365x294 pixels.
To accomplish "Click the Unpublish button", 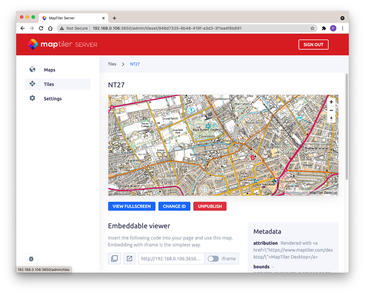I will [210, 206].
